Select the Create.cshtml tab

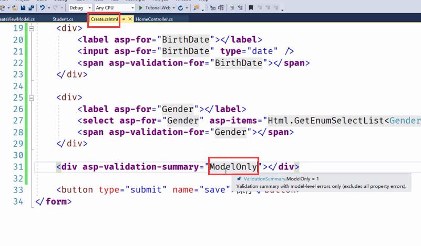pos(104,19)
